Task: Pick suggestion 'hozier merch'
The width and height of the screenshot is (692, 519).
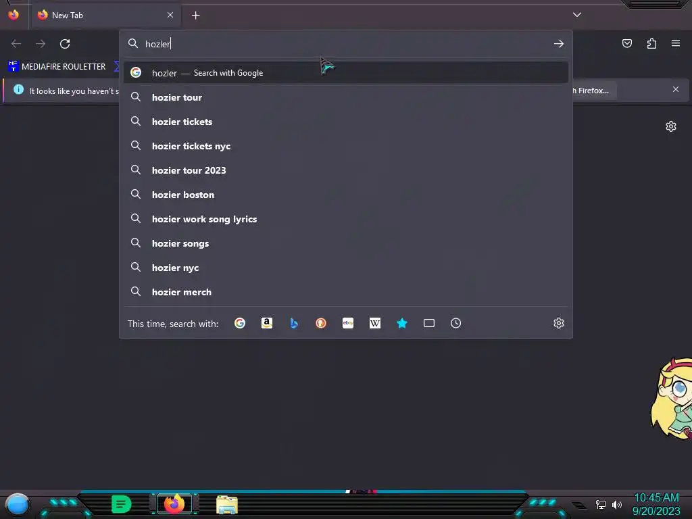Action: [345, 292]
